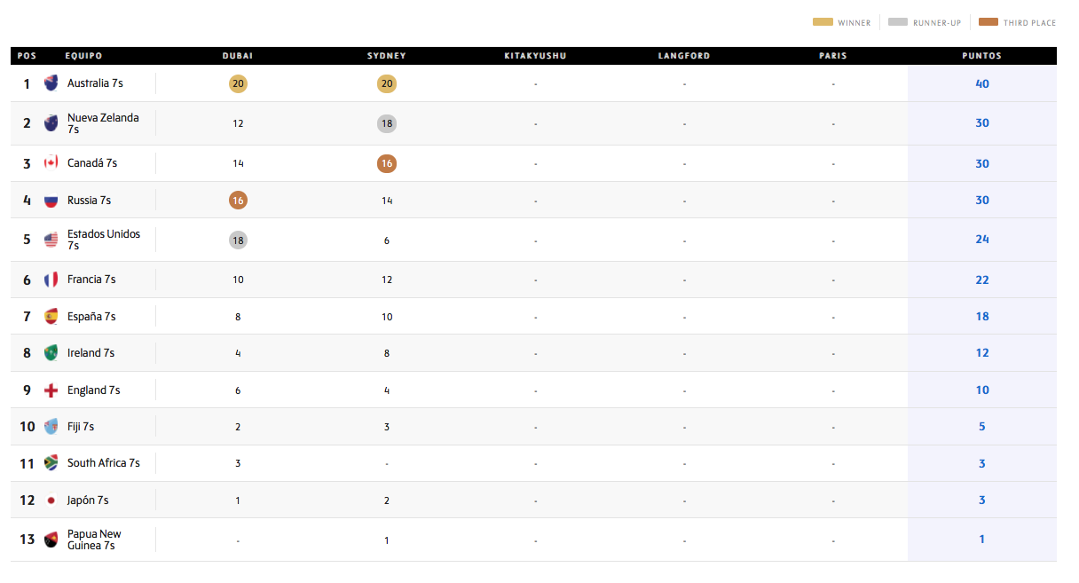
Task: Open the England 7s team link
Action: pyautogui.click(x=93, y=390)
